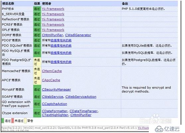Select the PostgreSQL数据库 requirement note
The width and height of the screenshot is (185, 133).
click(x=148, y=62)
